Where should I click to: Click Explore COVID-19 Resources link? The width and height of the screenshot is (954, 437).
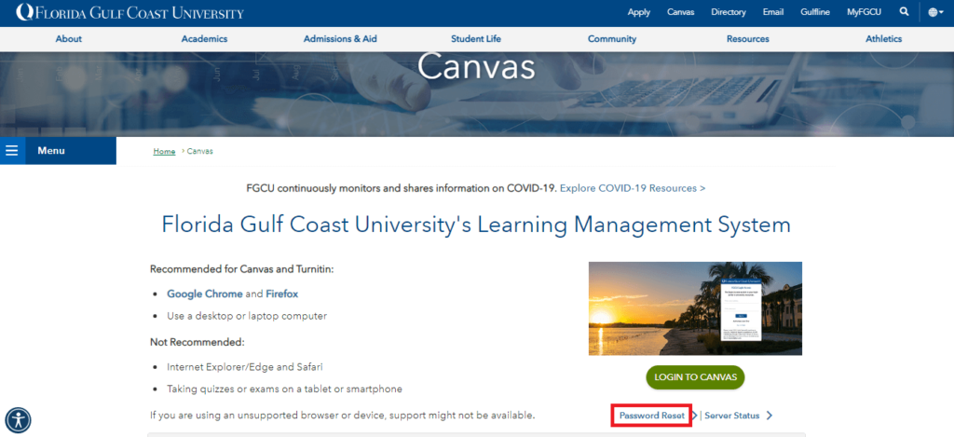click(x=633, y=188)
